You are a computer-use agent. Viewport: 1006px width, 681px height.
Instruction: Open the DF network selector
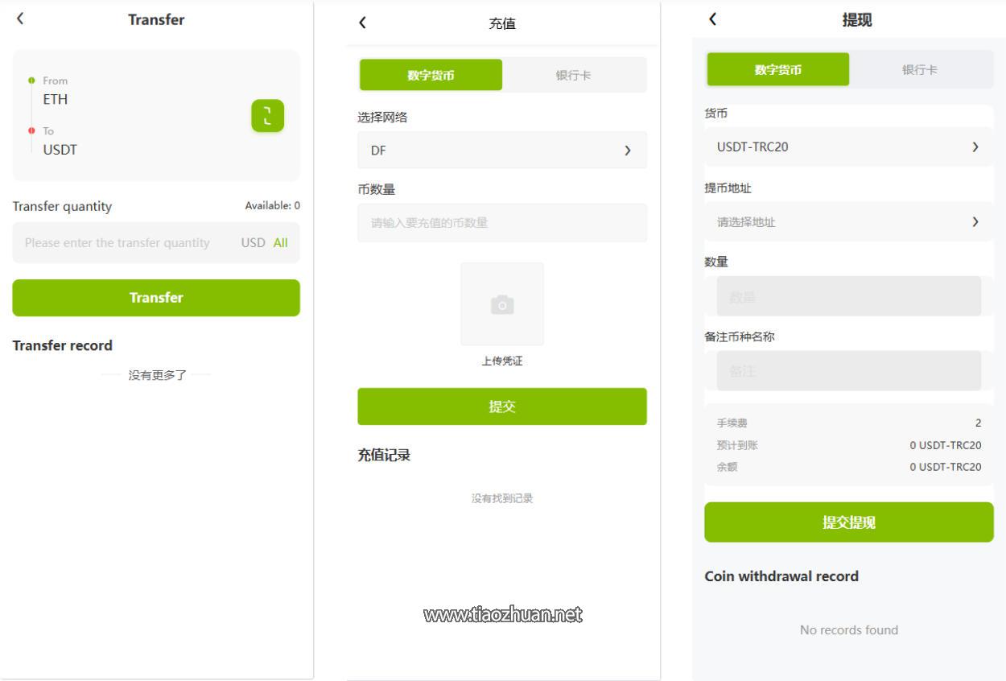tap(501, 151)
